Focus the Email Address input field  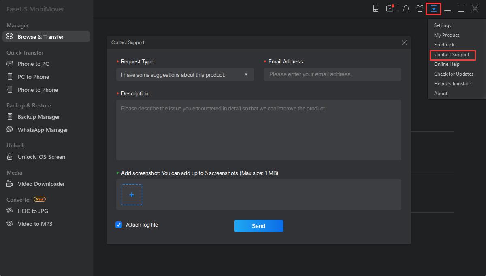click(x=332, y=74)
